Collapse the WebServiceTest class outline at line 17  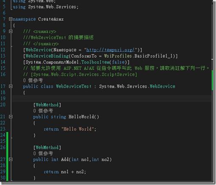click(x=11, y=86)
